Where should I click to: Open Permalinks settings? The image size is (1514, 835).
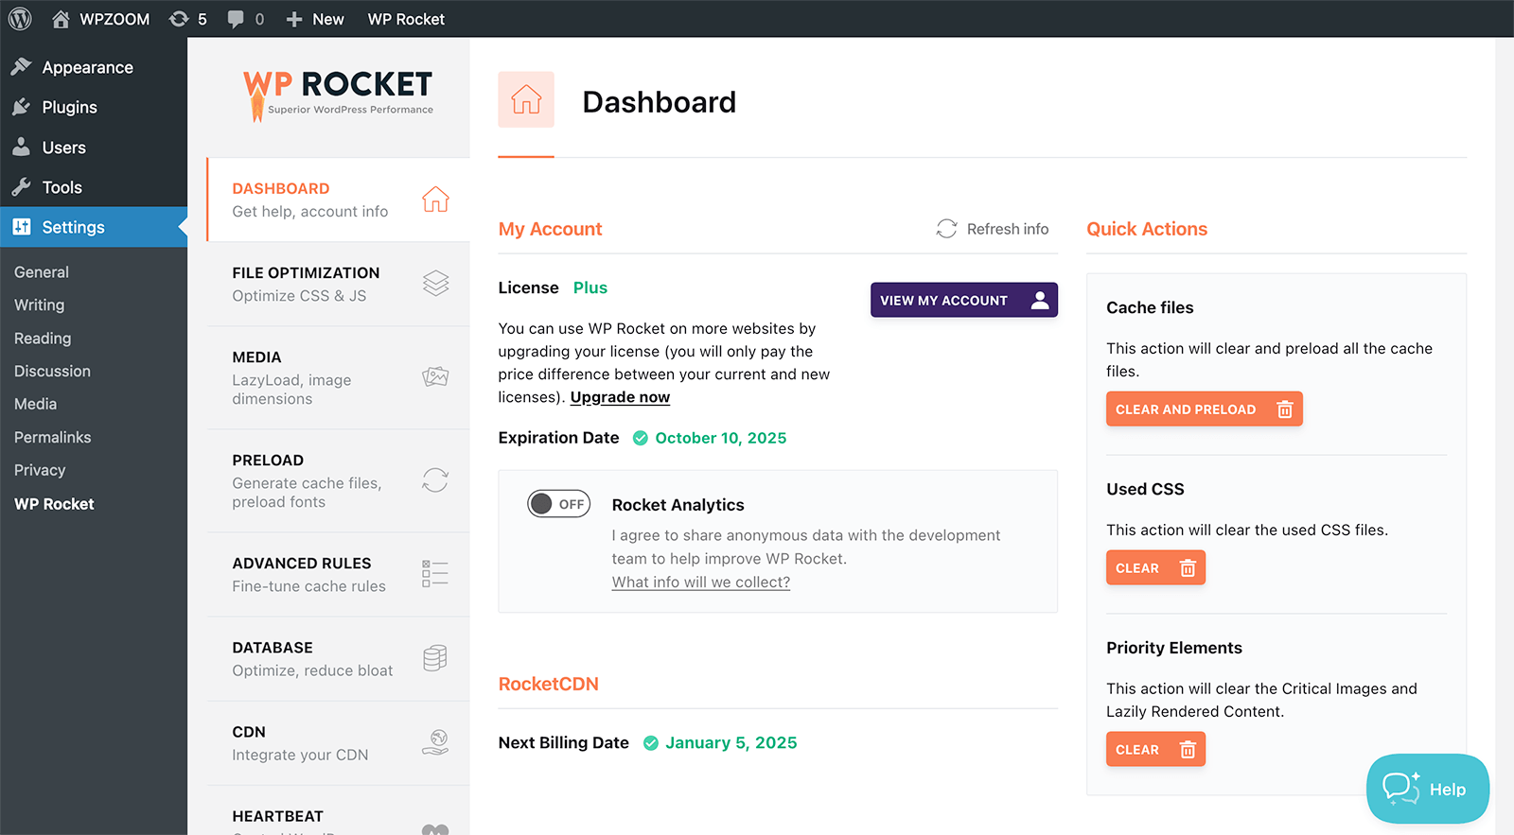pos(53,437)
